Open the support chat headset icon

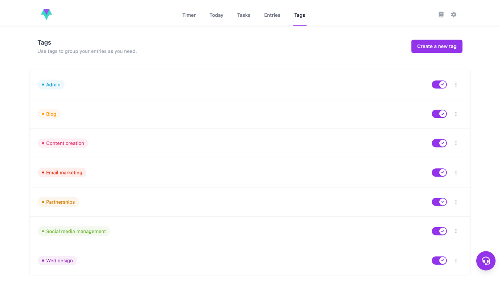(485, 261)
